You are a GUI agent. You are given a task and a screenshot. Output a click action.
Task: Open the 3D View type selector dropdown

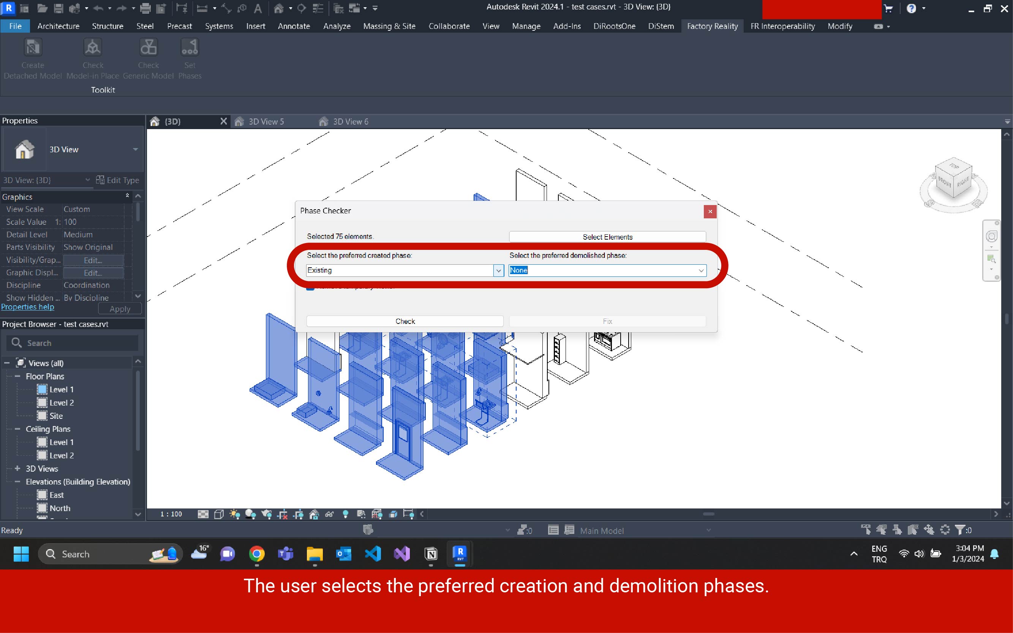[x=135, y=150]
